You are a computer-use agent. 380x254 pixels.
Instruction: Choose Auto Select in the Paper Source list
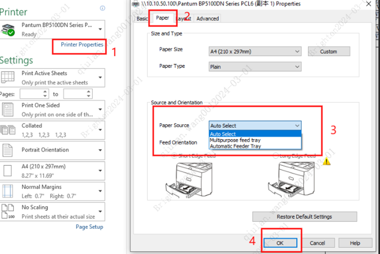coord(255,134)
